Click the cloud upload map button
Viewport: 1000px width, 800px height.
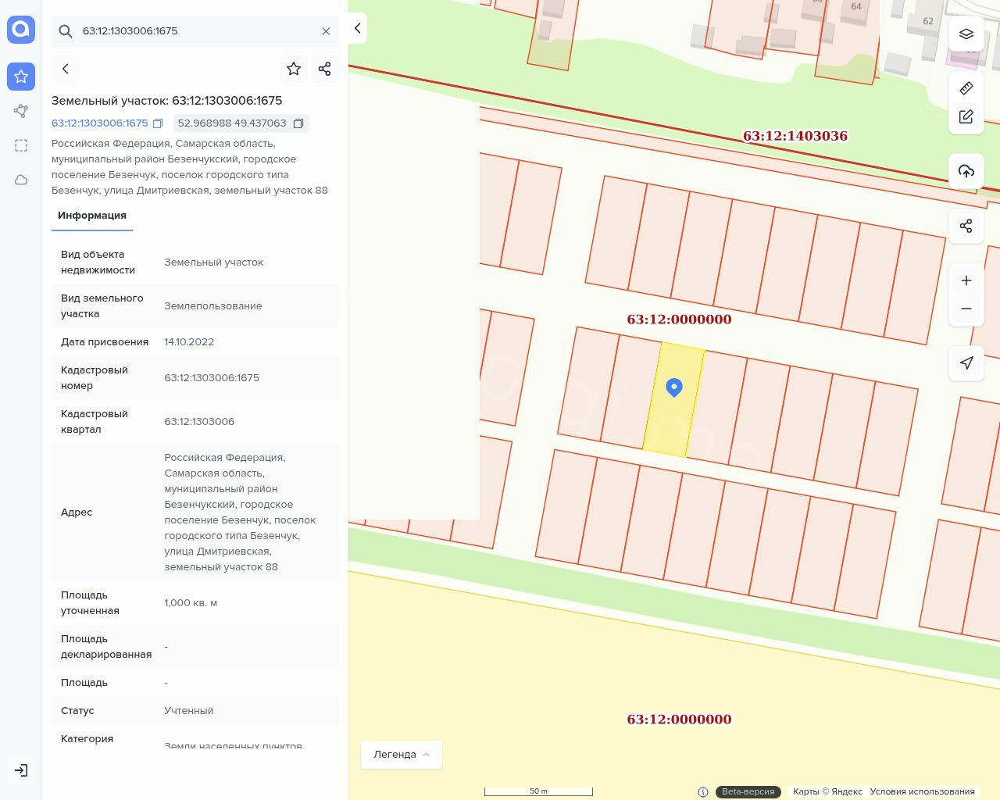[966, 171]
